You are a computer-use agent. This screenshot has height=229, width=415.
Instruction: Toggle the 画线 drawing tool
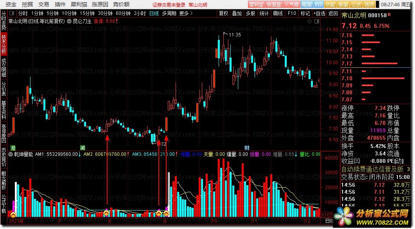[278, 13]
